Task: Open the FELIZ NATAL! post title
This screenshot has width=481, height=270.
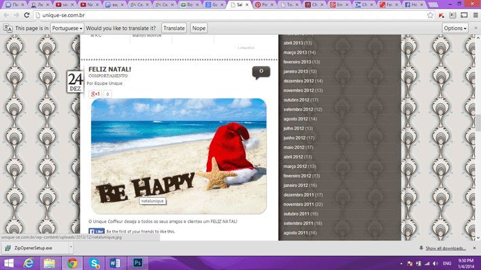Action: tap(110, 69)
